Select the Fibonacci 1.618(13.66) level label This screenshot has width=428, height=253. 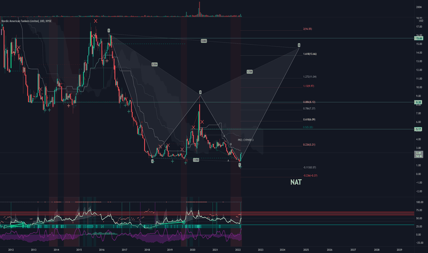(x=310, y=54)
